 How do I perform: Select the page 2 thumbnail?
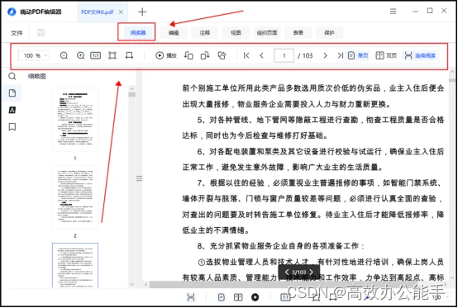pyautogui.click(x=75, y=197)
